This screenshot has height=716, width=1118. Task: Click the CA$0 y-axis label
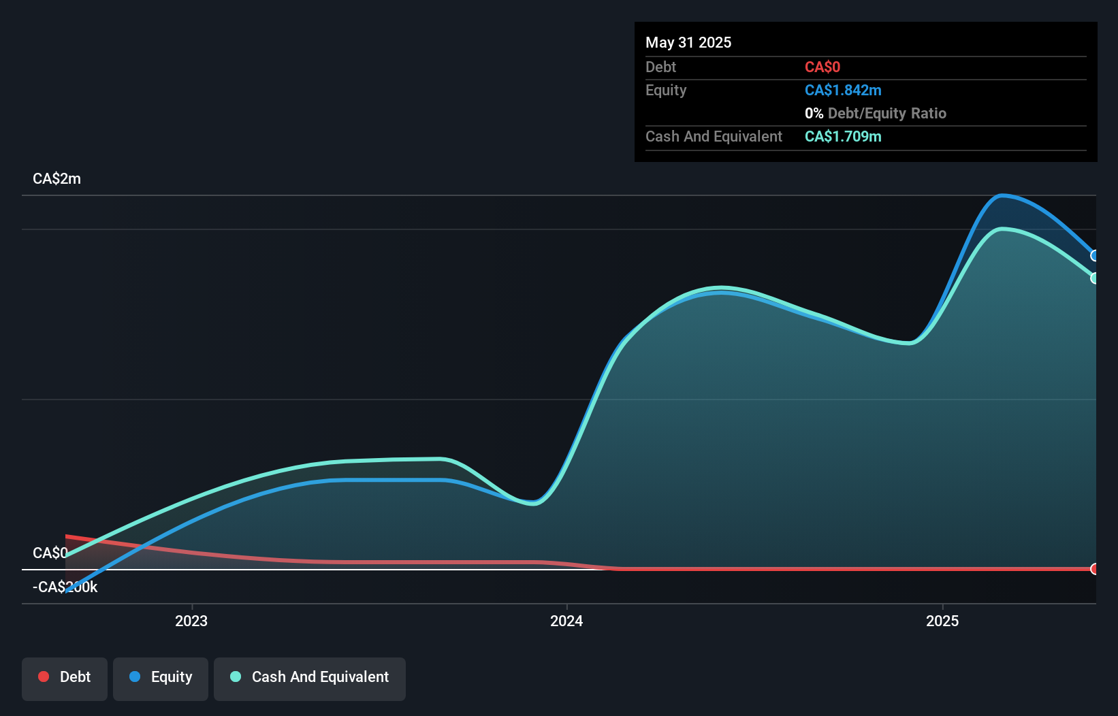50,553
